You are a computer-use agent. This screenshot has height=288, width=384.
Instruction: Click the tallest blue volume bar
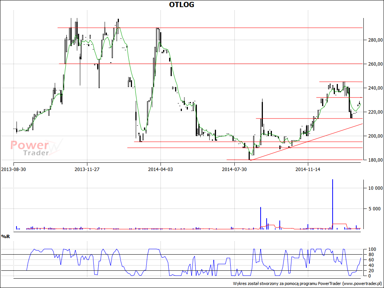click(333, 204)
